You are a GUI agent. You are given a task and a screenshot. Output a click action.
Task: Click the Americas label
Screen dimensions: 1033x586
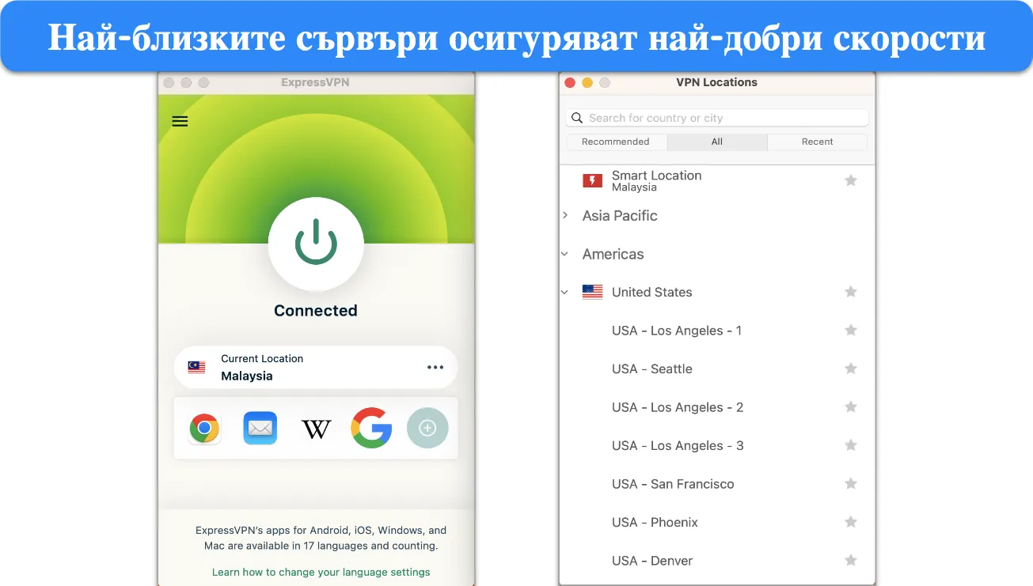[x=613, y=254]
